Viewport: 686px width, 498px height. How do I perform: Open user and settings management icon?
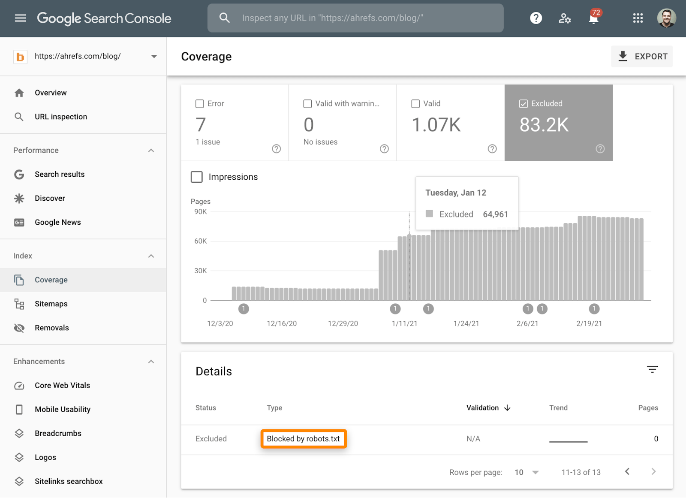coord(564,18)
